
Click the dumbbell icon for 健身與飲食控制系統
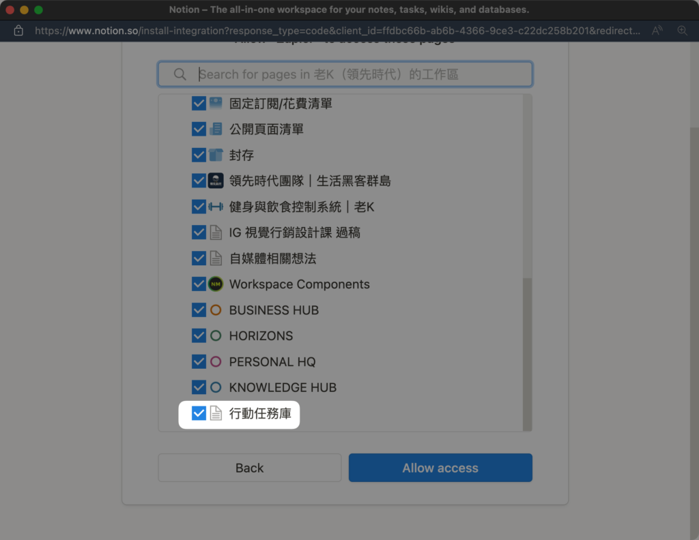coord(216,207)
